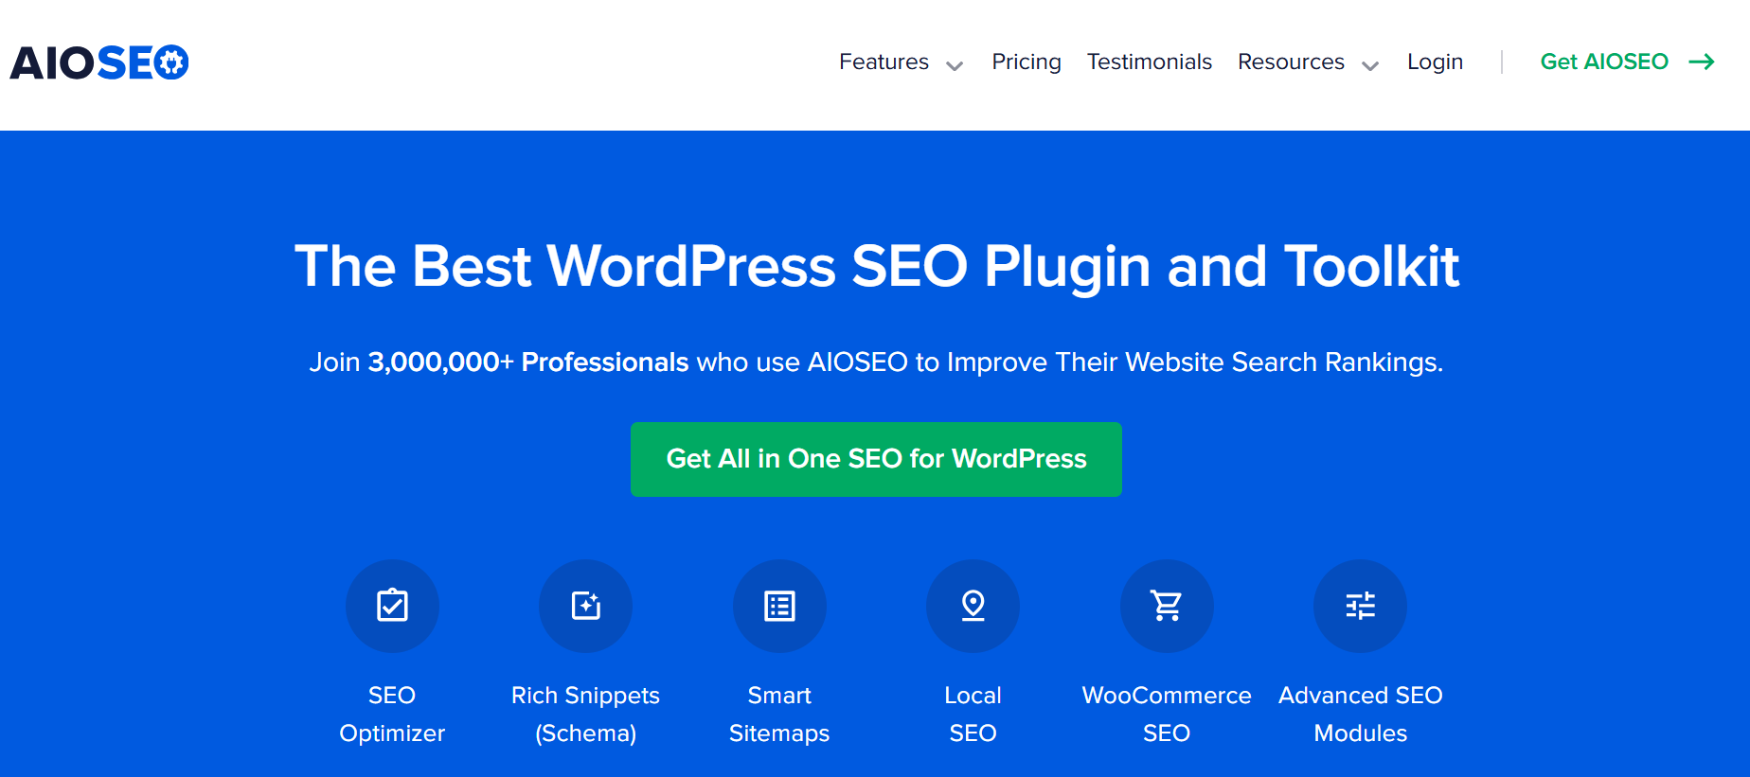Click Get All in One SEO for WordPress

[x=876, y=459]
